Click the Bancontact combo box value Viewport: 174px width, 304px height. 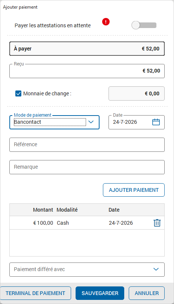[x=50, y=122]
